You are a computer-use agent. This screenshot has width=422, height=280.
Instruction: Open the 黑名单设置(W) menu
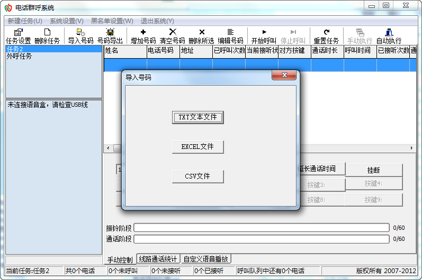pyautogui.click(x=112, y=21)
